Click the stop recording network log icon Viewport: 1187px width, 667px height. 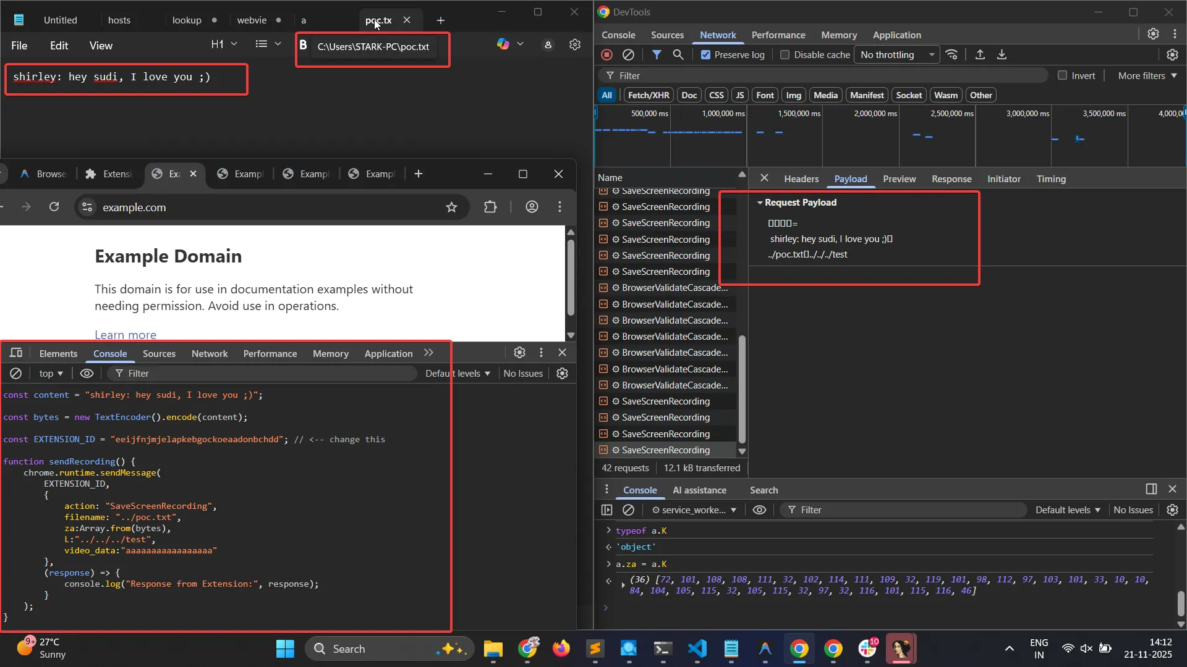point(606,55)
